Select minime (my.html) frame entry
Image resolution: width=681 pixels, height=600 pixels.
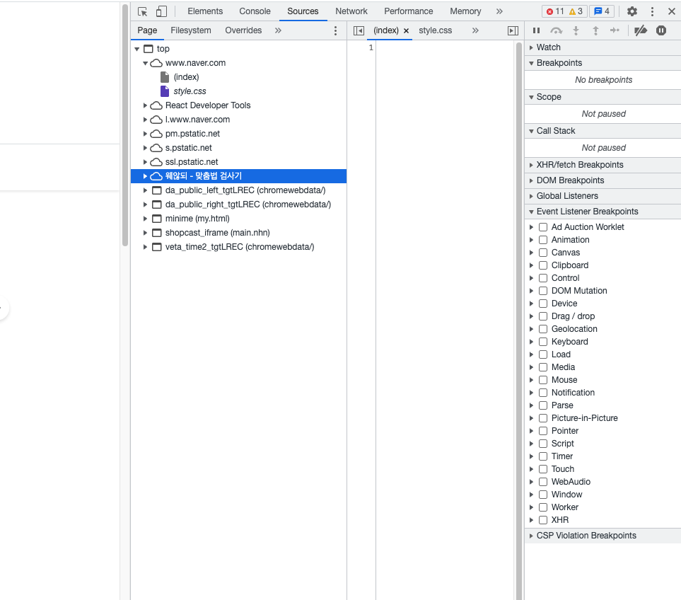click(x=197, y=219)
